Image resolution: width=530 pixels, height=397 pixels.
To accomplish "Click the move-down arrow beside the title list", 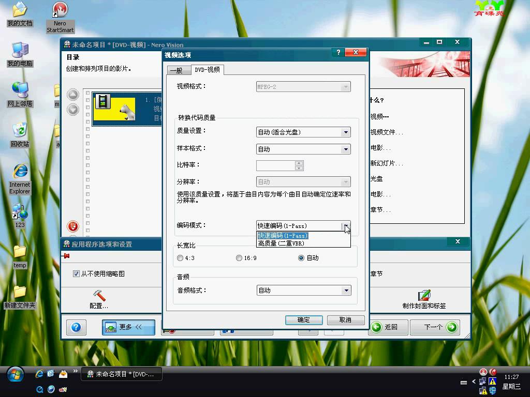I will (x=73, y=110).
